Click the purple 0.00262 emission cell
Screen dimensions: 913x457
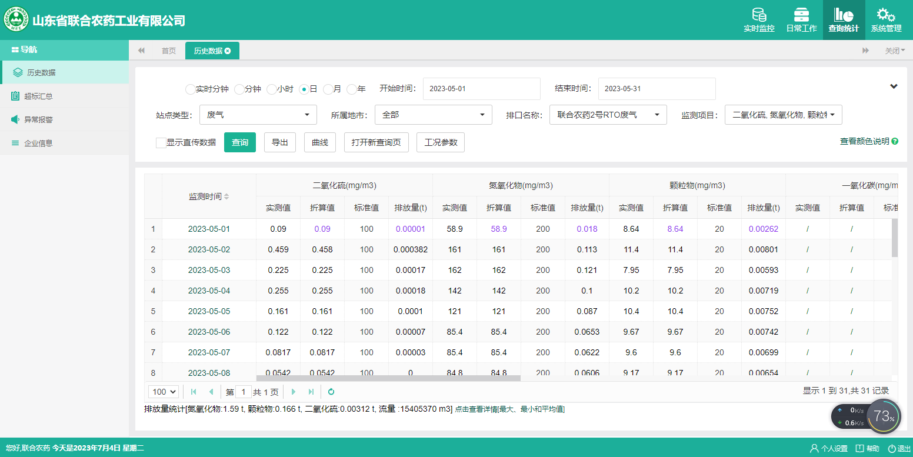763,229
